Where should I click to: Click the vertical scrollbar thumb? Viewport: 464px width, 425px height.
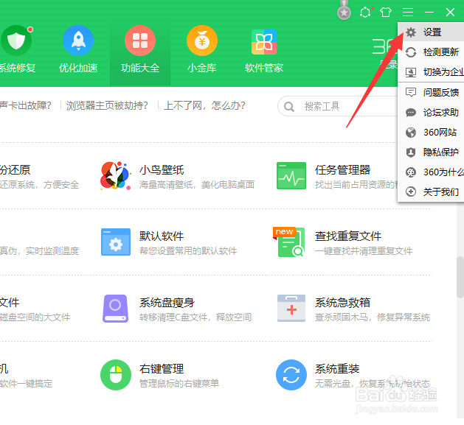point(460,277)
